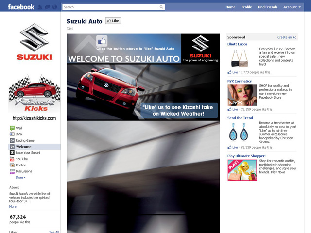Click the Photos icon in sidebar
The width and height of the screenshot is (311, 233).
pos(12,165)
